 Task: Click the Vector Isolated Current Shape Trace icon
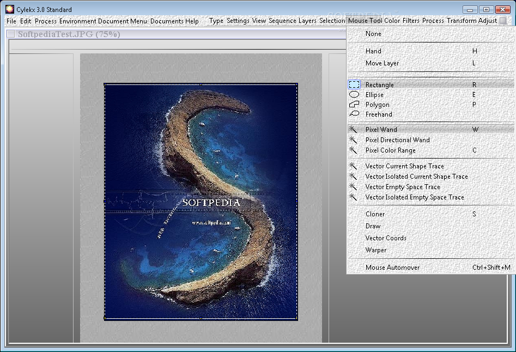click(353, 177)
